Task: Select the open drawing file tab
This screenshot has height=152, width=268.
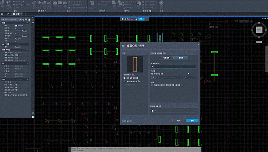Action: pyautogui.click(x=16, y=14)
